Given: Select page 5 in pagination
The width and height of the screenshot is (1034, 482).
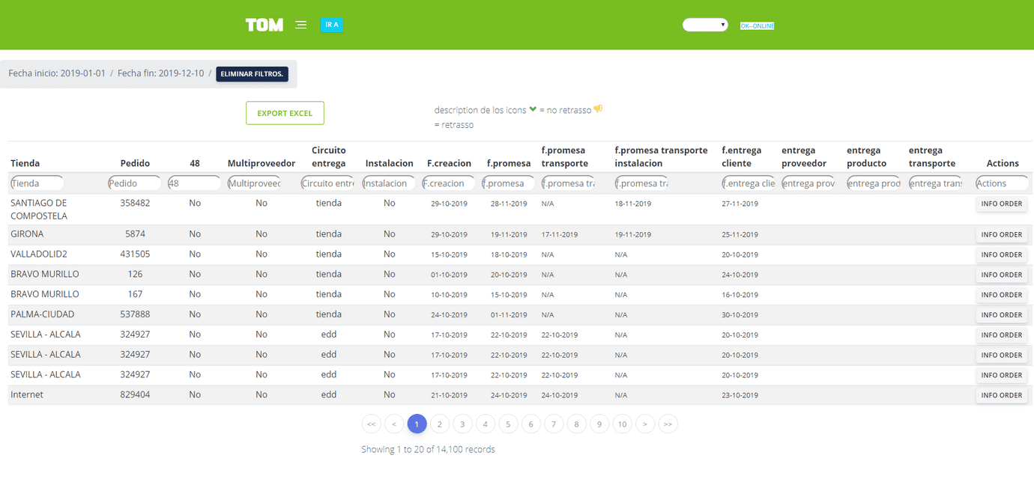Looking at the screenshot, I should 508,424.
